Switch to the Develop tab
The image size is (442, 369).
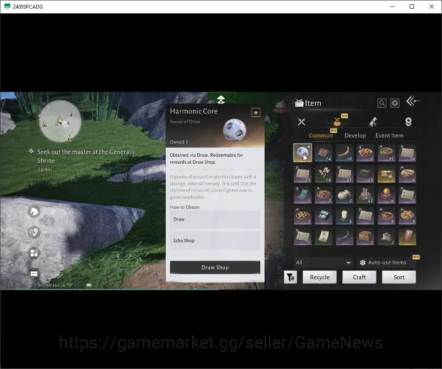tap(355, 136)
